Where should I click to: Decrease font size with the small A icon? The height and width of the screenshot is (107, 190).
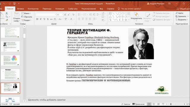tap(69, 15)
